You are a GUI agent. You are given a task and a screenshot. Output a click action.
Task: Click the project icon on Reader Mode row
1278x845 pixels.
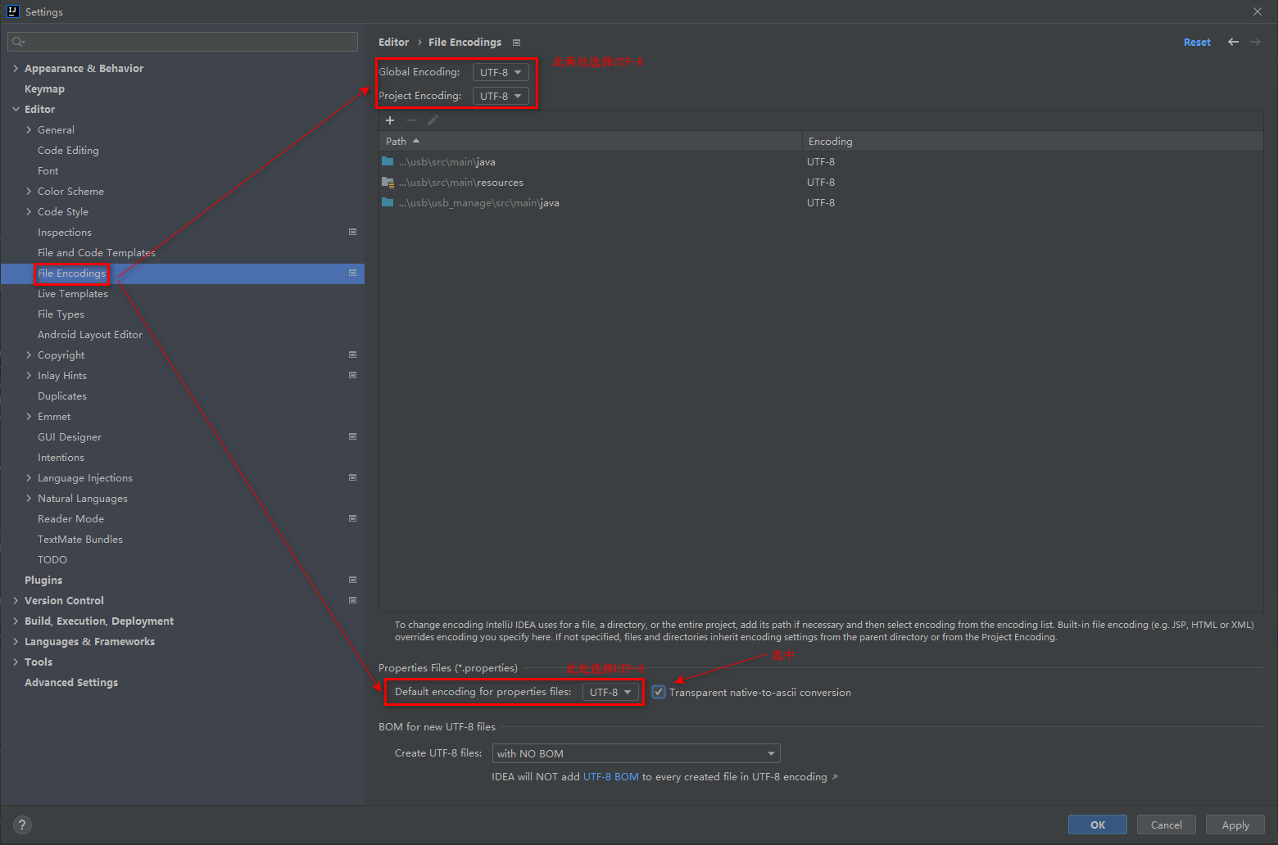(x=353, y=518)
